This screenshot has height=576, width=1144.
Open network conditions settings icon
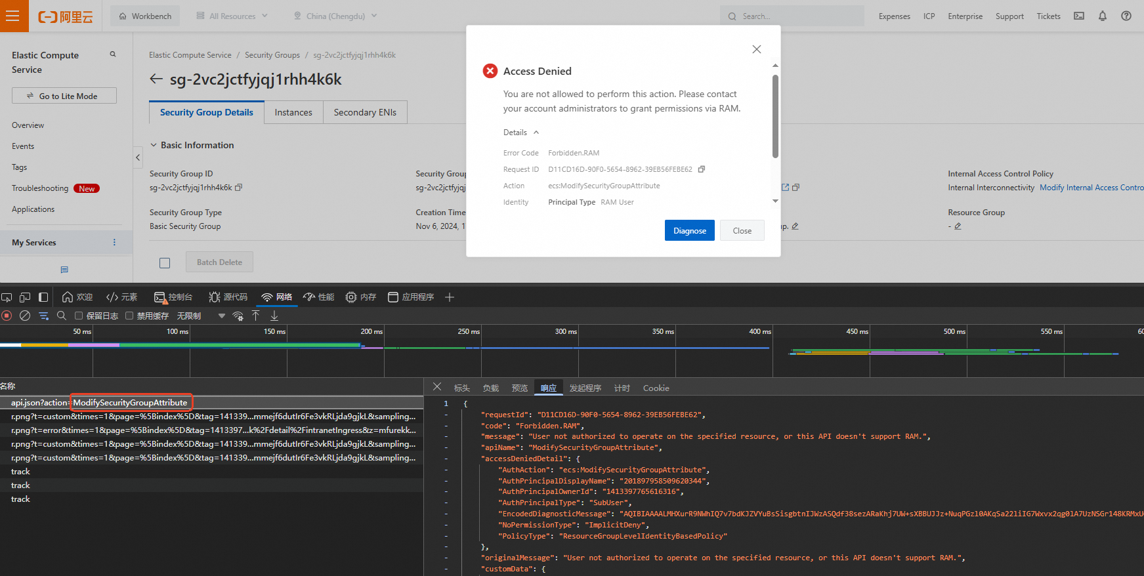[x=238, y=316]
